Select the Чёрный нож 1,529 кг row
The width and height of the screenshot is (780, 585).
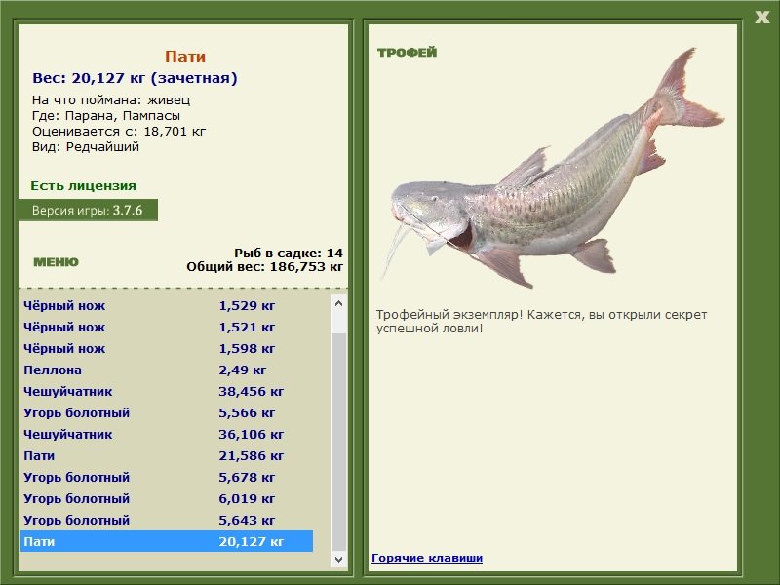[x=167, y=305]
